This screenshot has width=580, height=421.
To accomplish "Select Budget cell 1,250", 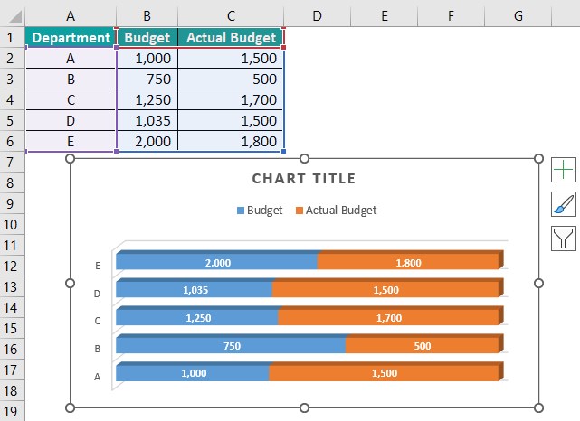I will coord(147,99).
